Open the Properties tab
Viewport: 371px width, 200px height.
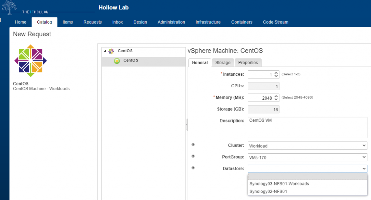click(x=248, y=63)
